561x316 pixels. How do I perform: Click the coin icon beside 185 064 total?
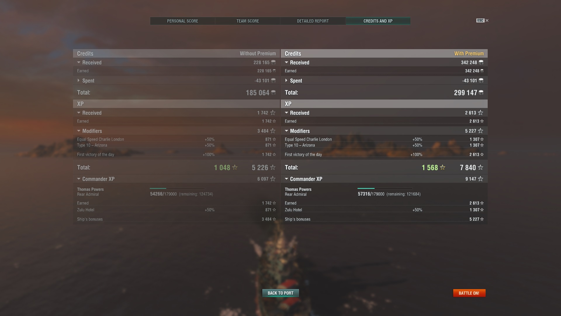[x=273, y=93]
